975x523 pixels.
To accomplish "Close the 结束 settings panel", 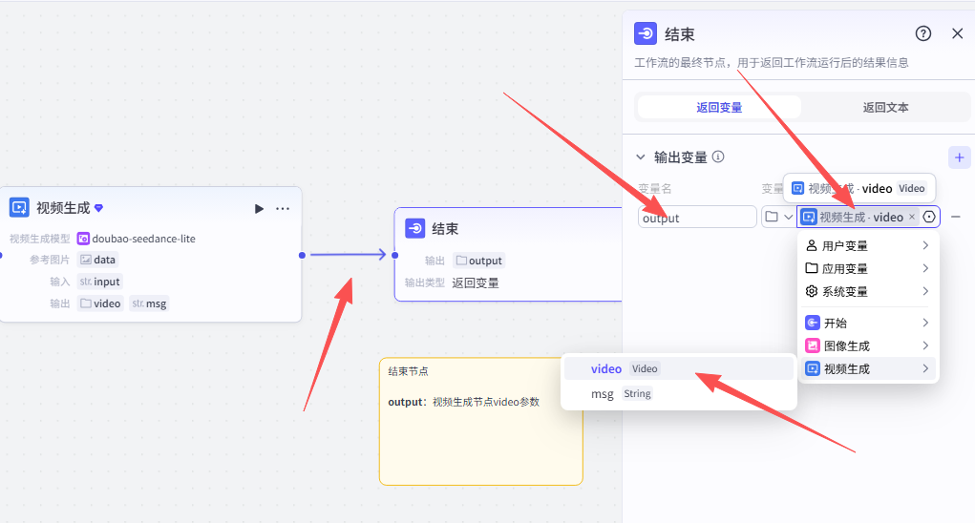I will 957,33.
